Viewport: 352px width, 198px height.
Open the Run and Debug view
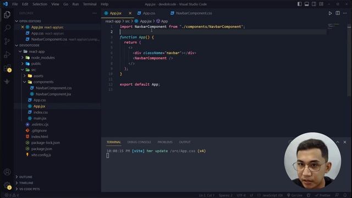pos(7,54)
